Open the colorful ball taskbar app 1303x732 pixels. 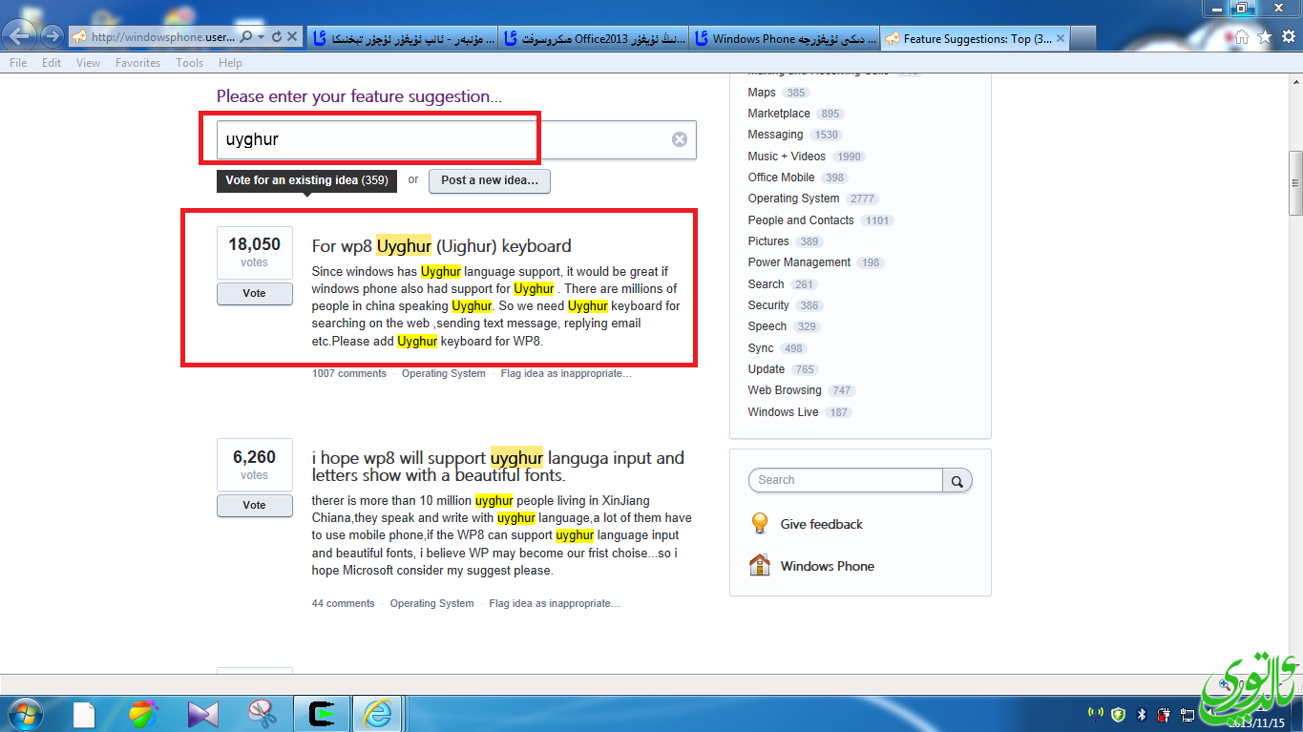[x=143, y=714]
